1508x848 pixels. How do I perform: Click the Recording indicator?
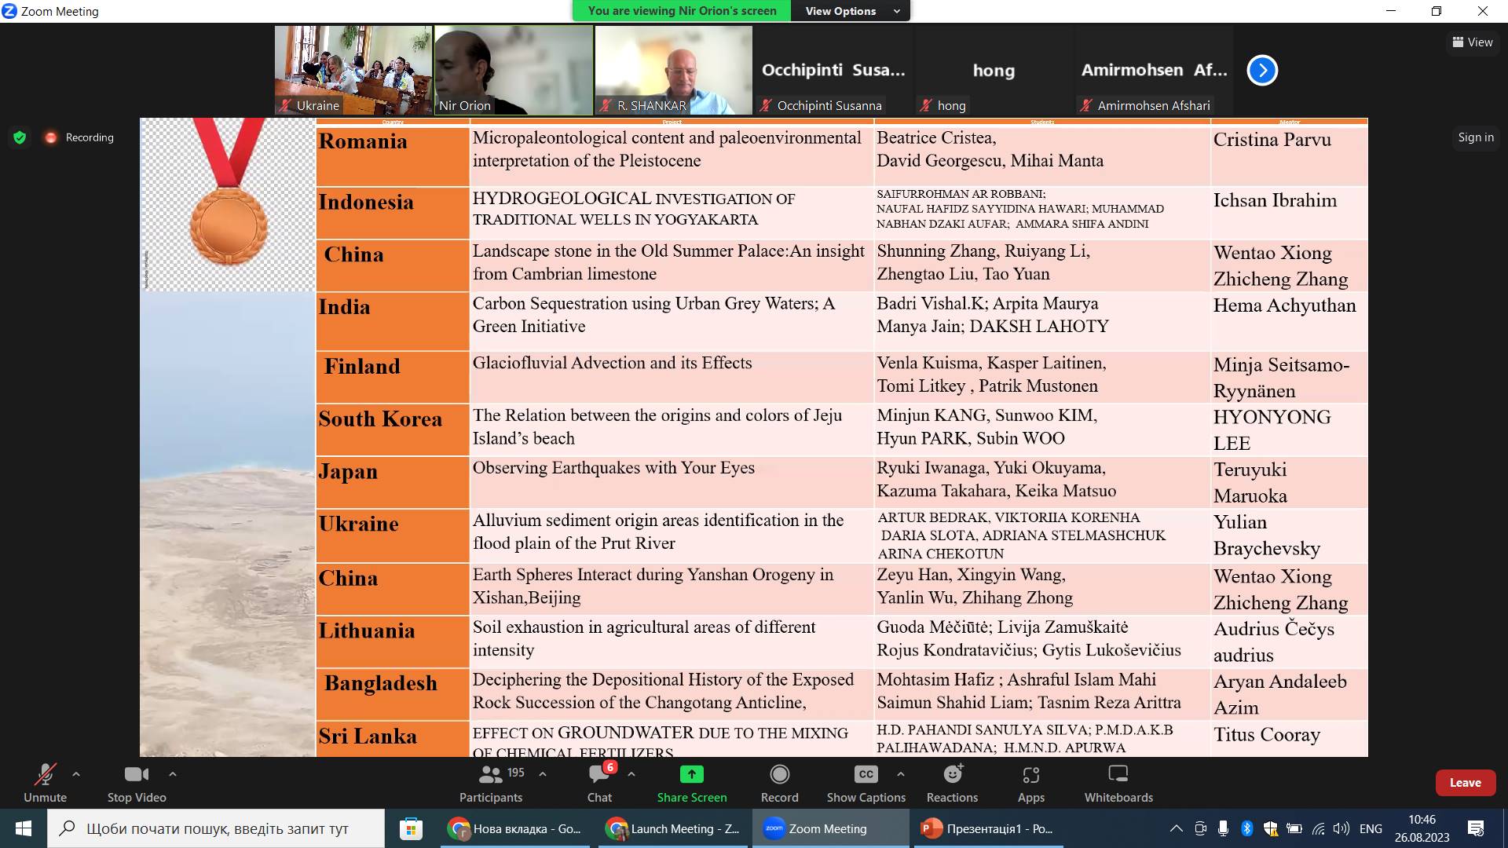tap(79, 137)
